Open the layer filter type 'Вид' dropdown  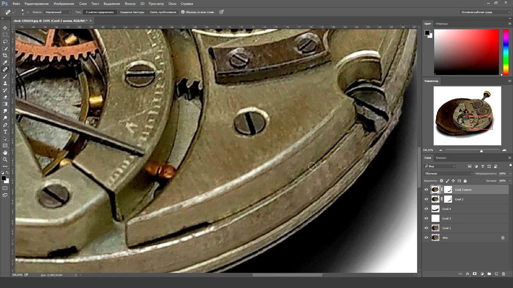pyautogui.click(x=440, y=166)
